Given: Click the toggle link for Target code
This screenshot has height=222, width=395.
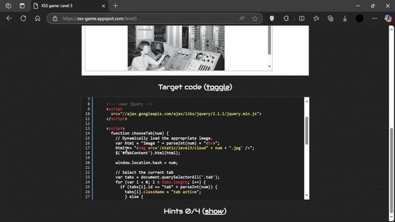Looking at the screenshot, I should [218, 87].
